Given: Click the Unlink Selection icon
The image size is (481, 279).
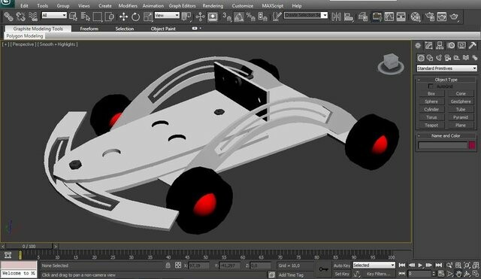Looking at the screenshot, I should pos(20,17).
